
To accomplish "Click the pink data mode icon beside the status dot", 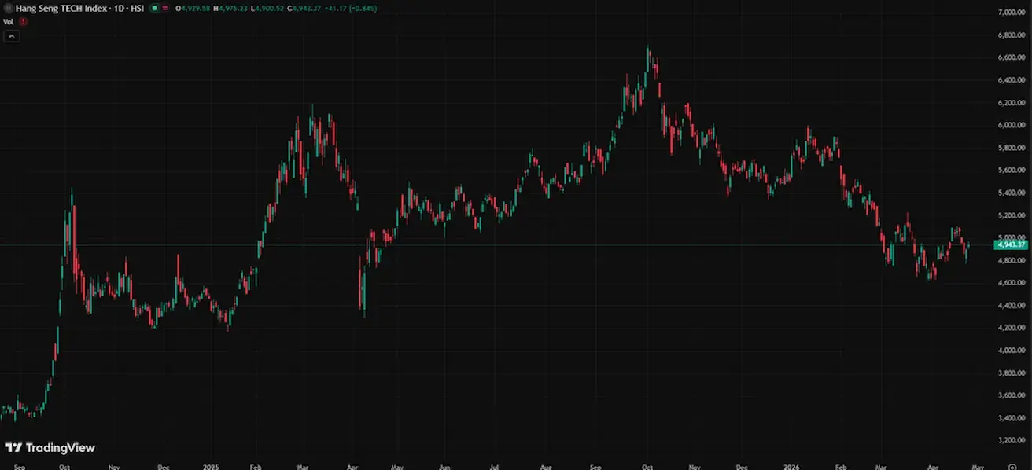I will 165,8.
